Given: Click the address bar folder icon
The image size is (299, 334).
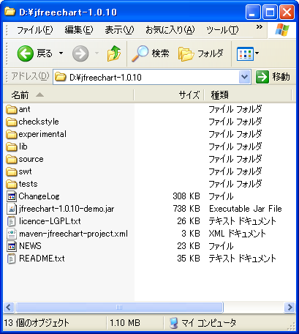Looking at the screenshot, I should 60,77.
